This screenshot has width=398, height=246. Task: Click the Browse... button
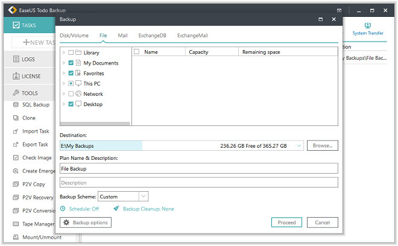323,145
